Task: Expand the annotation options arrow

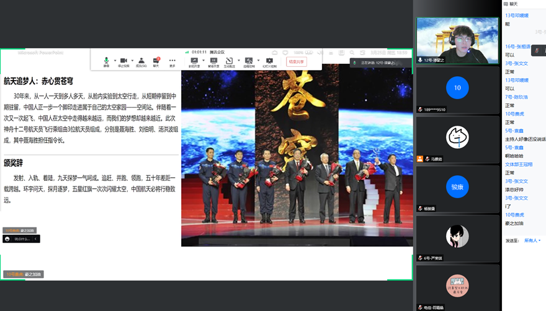Action: click(x=239, y=61)
